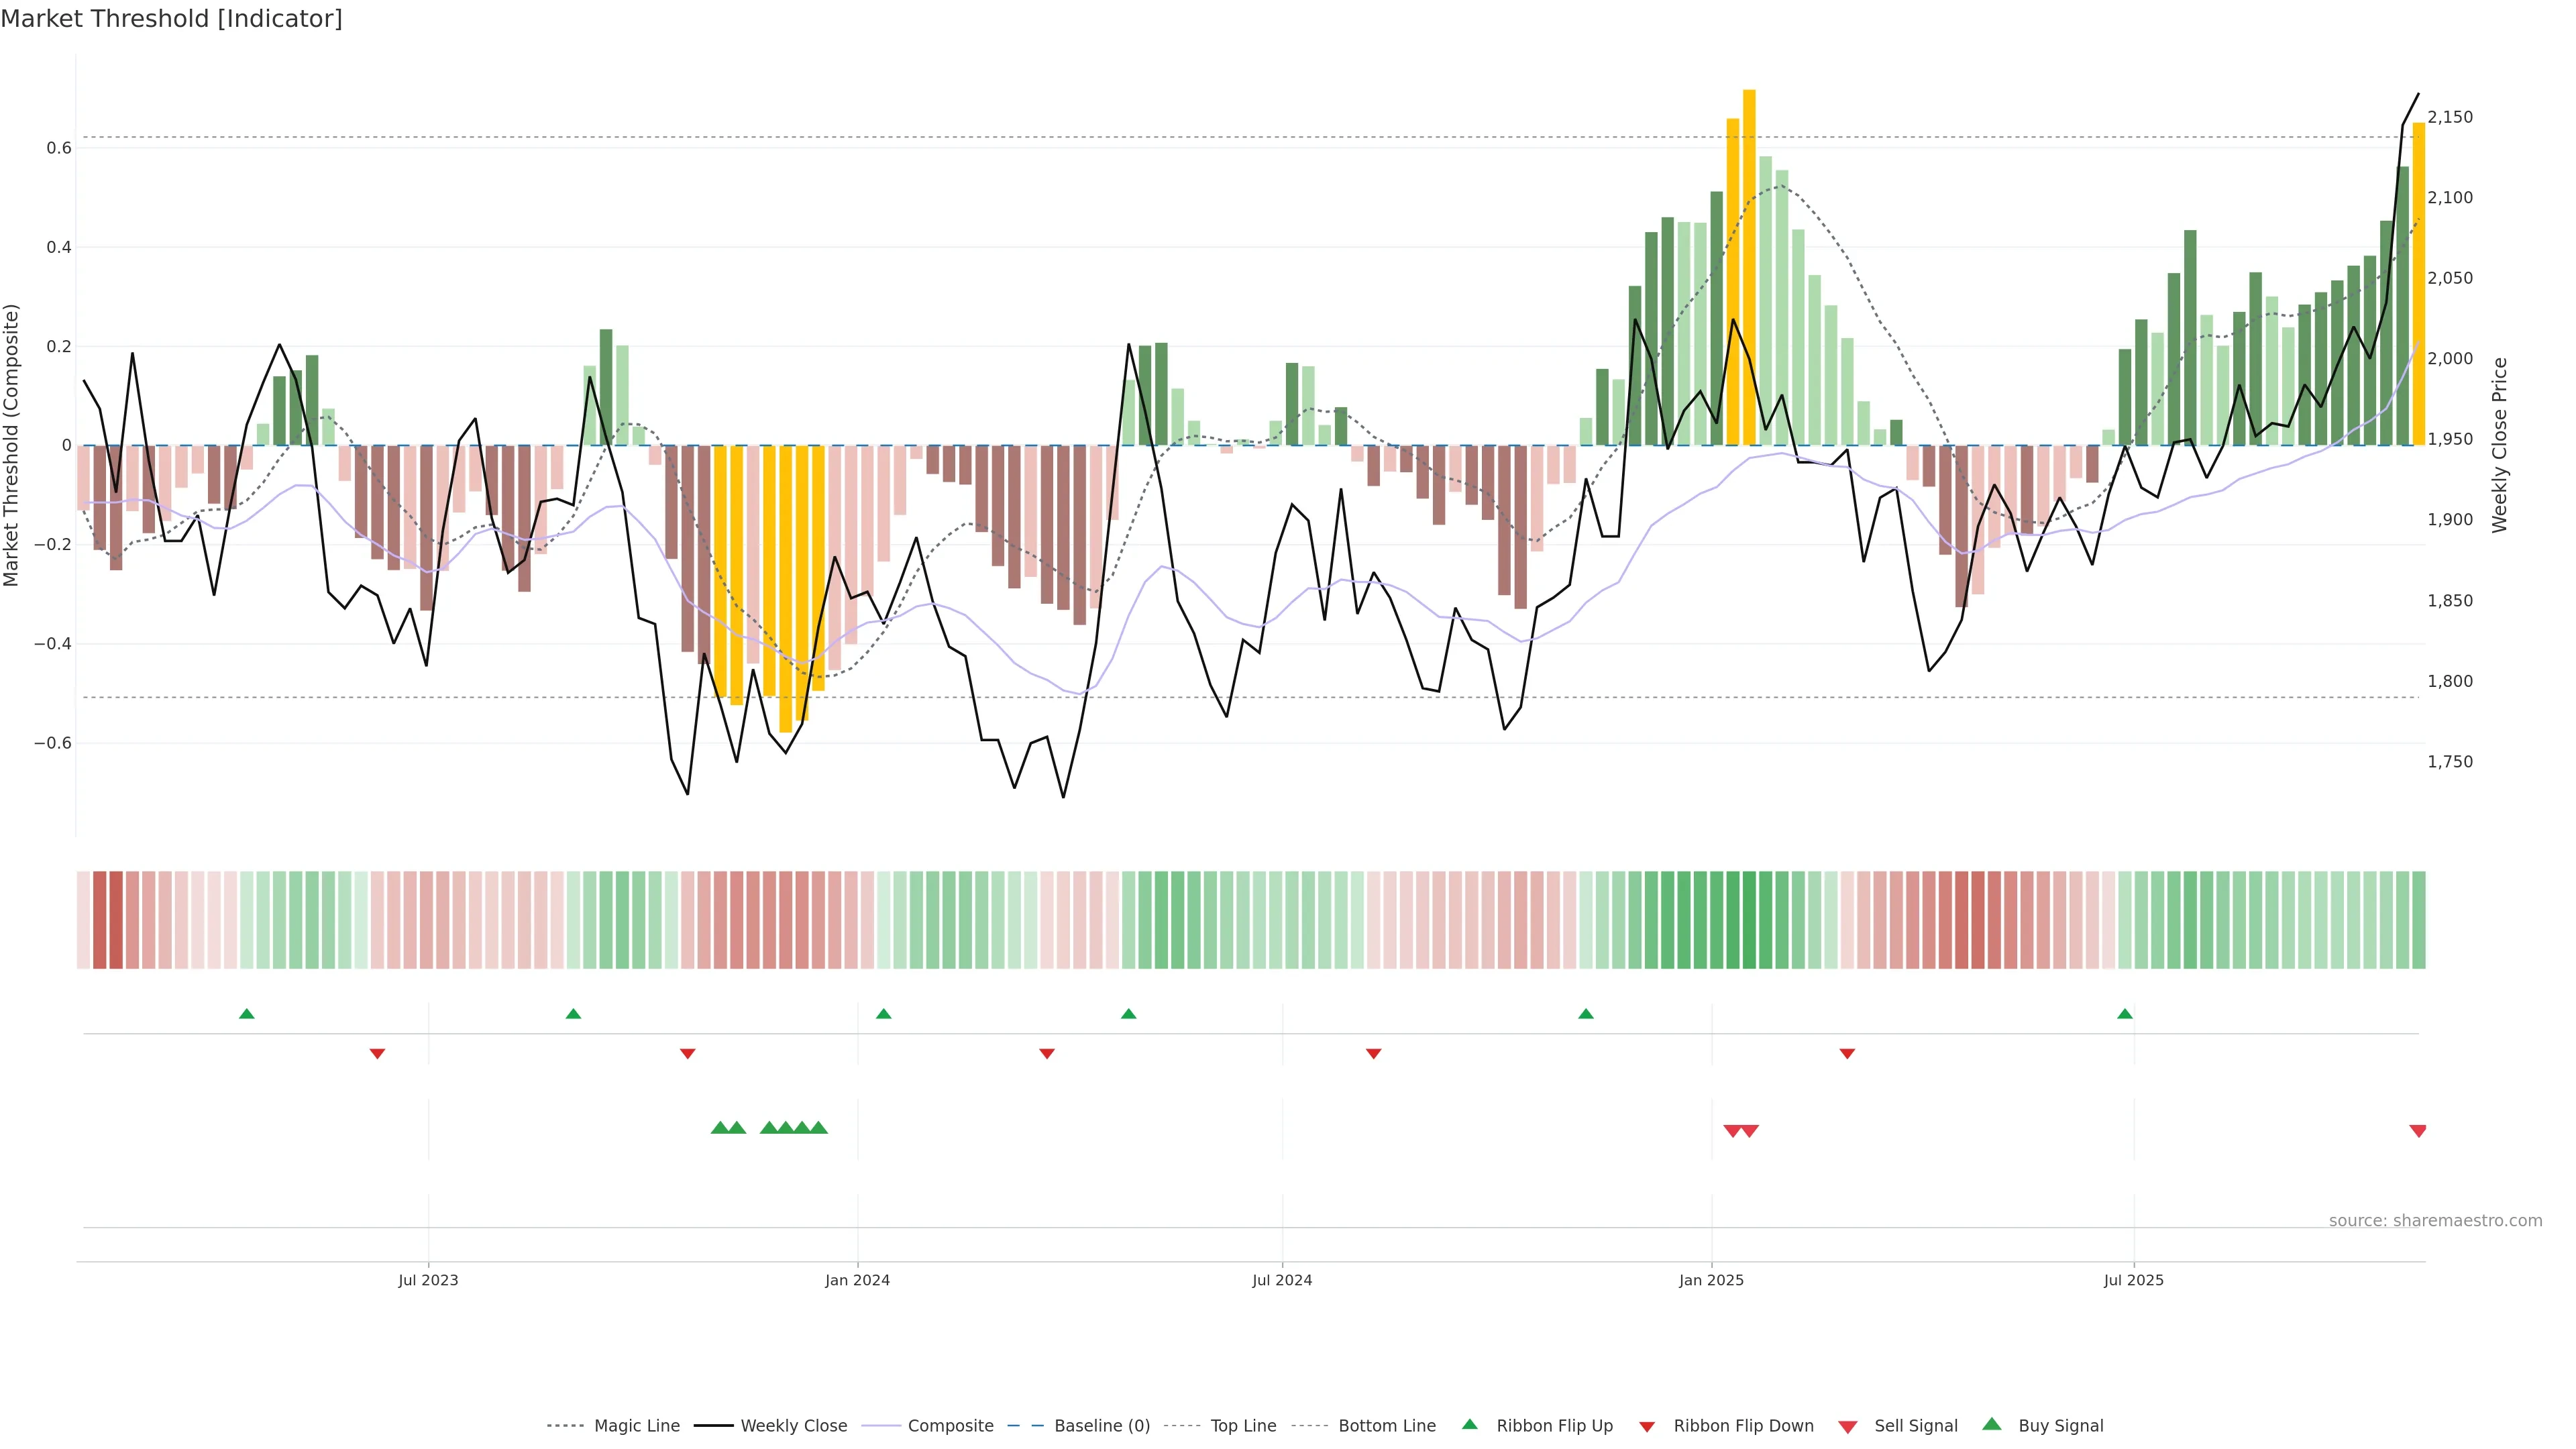Click the Sell Signal legend icon
Screen dimensions: 2576x1449
[x=1847, y=1427]
